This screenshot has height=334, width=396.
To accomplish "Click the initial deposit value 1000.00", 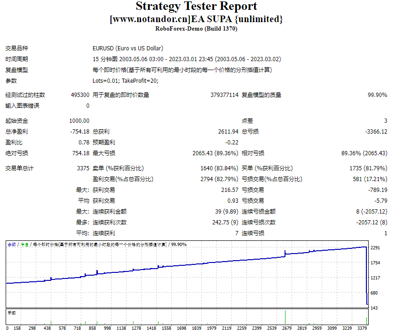I will pyautogui.click(x=79, y=121).
